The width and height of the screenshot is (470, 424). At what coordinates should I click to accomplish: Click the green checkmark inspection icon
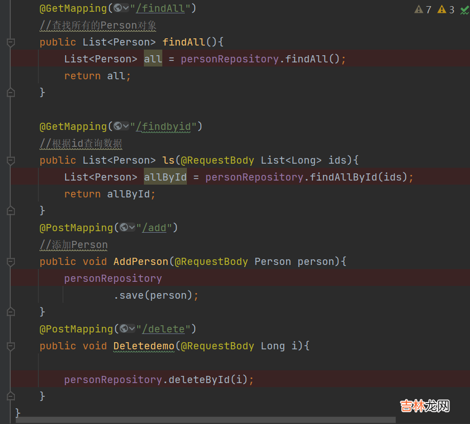tap(464, 10)
